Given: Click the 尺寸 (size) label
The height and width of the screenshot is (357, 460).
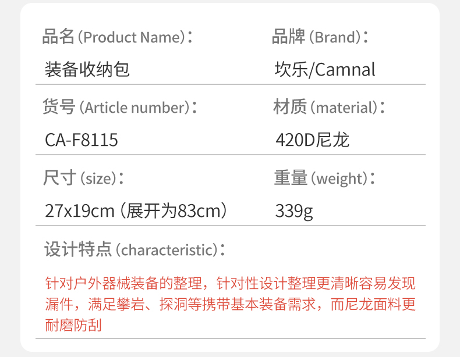Looking at the screenshot, I should pos(84,178).
